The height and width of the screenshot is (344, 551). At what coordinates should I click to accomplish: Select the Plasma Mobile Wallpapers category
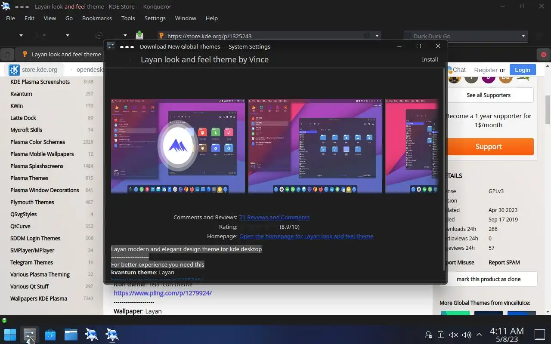click(x=42, y=154)
